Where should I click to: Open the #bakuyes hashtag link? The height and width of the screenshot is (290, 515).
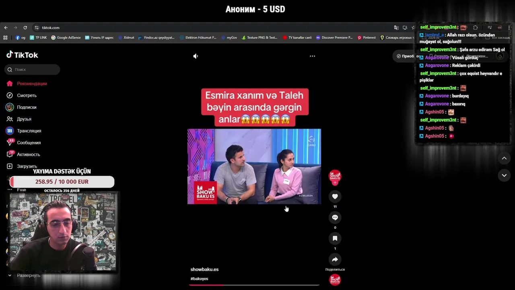pos(199,279)
